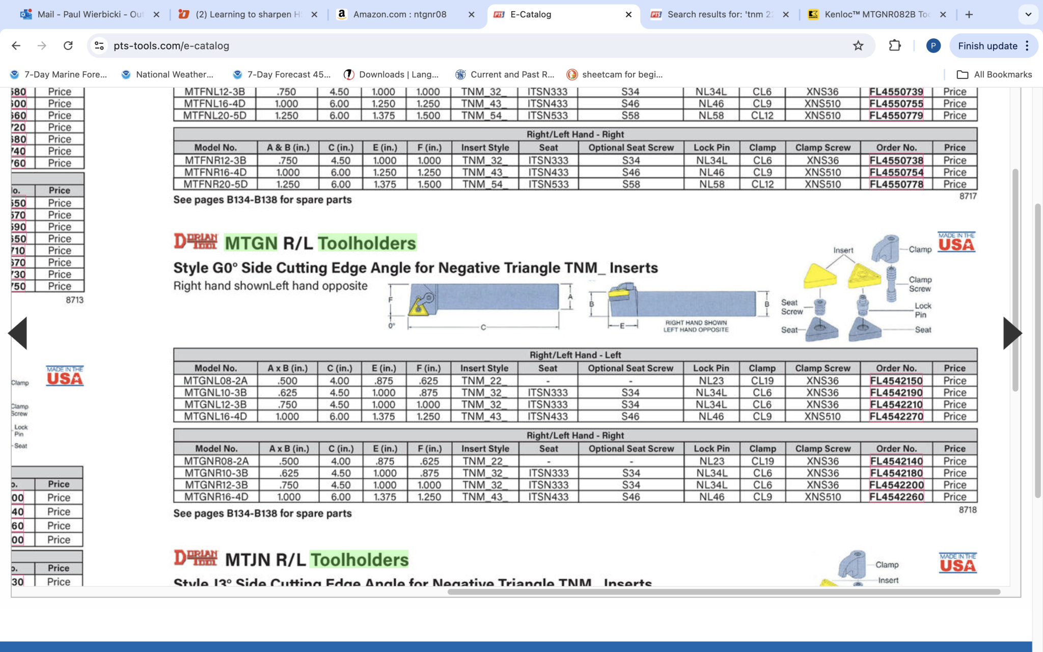
Task: Open a new browser tab
Action: pyautogui.click(x=969, y=14)
